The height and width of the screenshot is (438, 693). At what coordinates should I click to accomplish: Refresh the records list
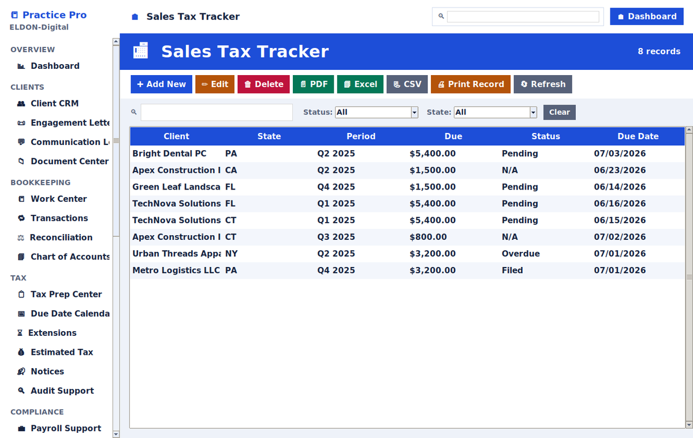click(543, 84)
